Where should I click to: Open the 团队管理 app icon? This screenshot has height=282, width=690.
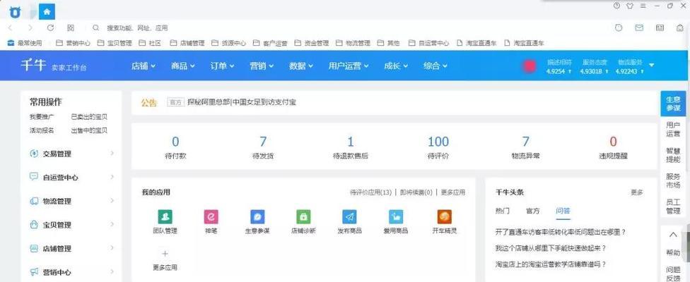tap(165, 216)
